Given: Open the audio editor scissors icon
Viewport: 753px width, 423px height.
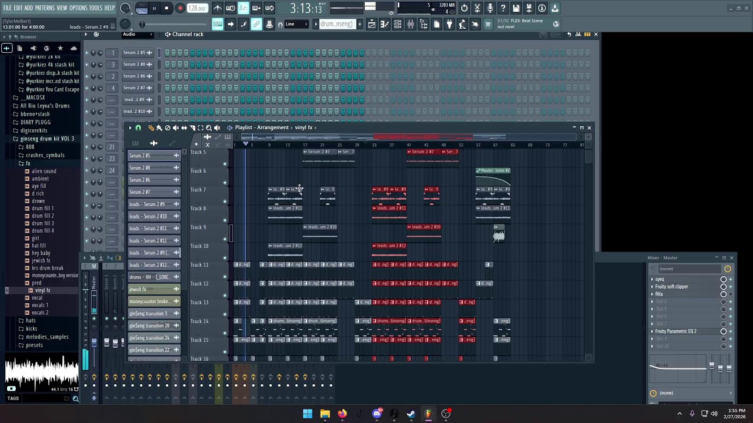Looking at the screenshot, I should (x=477, y=8).
